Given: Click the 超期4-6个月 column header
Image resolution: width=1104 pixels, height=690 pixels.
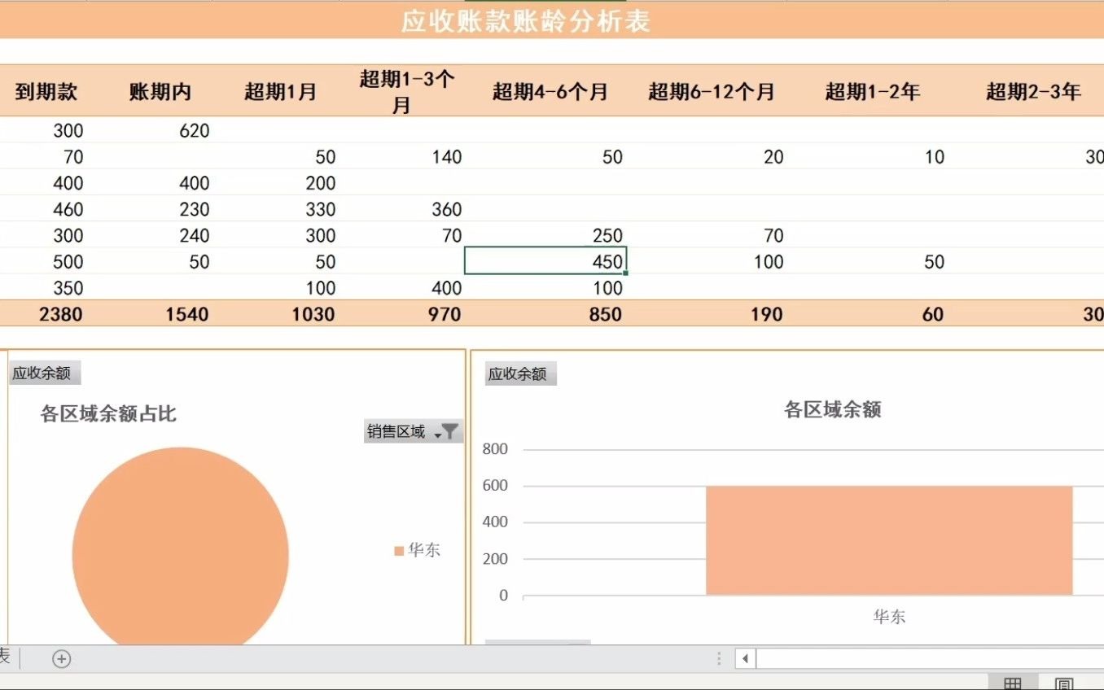Looking at the screenshot, I should pos(550,92).
